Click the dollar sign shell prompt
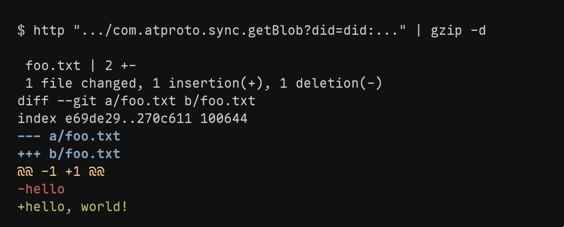The height and width of the screenshot is (227, 564). [21, 30]
